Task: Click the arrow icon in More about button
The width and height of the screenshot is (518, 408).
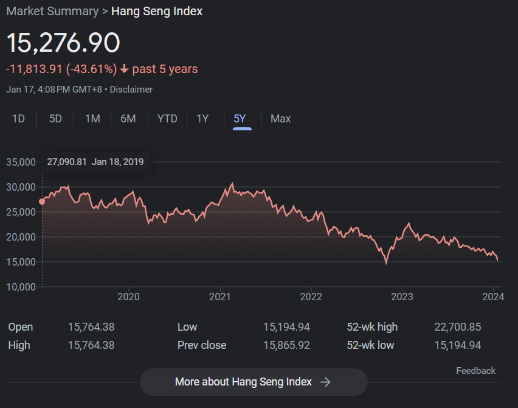Action: [325, 382]
